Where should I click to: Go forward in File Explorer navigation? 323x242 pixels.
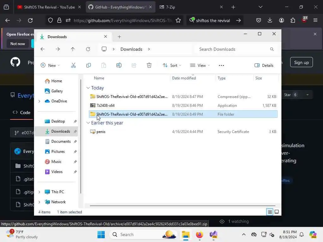pos(58,49)
